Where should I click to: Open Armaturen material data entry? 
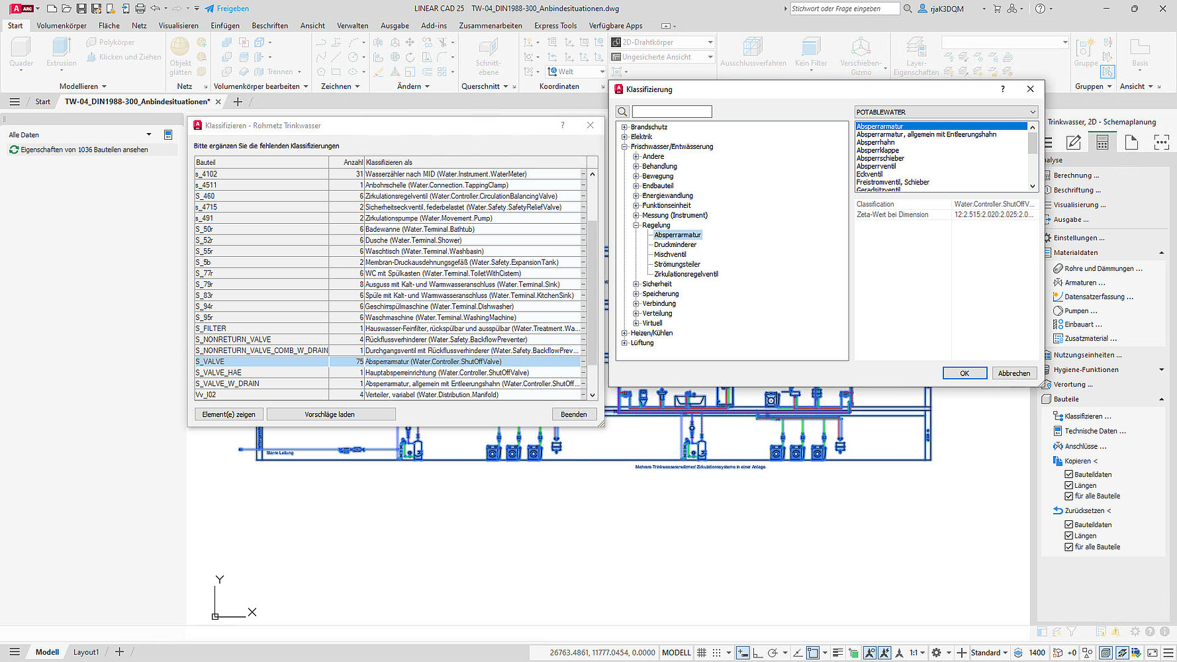coord(1084,283)
